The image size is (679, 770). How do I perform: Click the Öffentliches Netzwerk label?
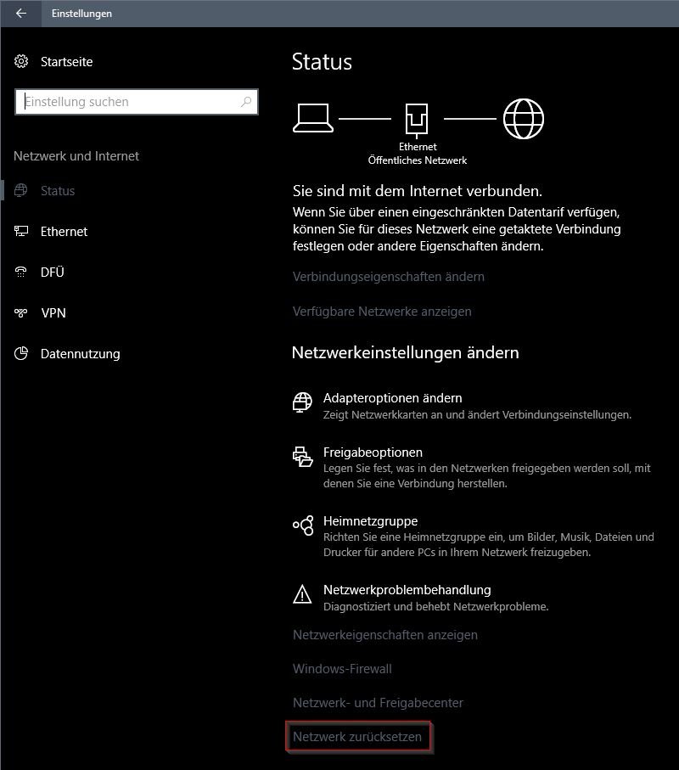click(418, 160)
